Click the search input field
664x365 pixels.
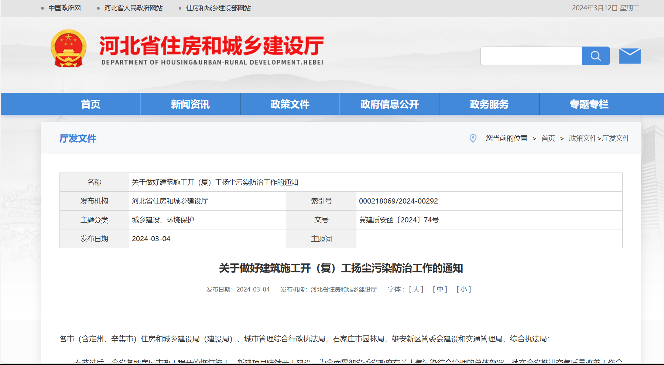[531, 56]
